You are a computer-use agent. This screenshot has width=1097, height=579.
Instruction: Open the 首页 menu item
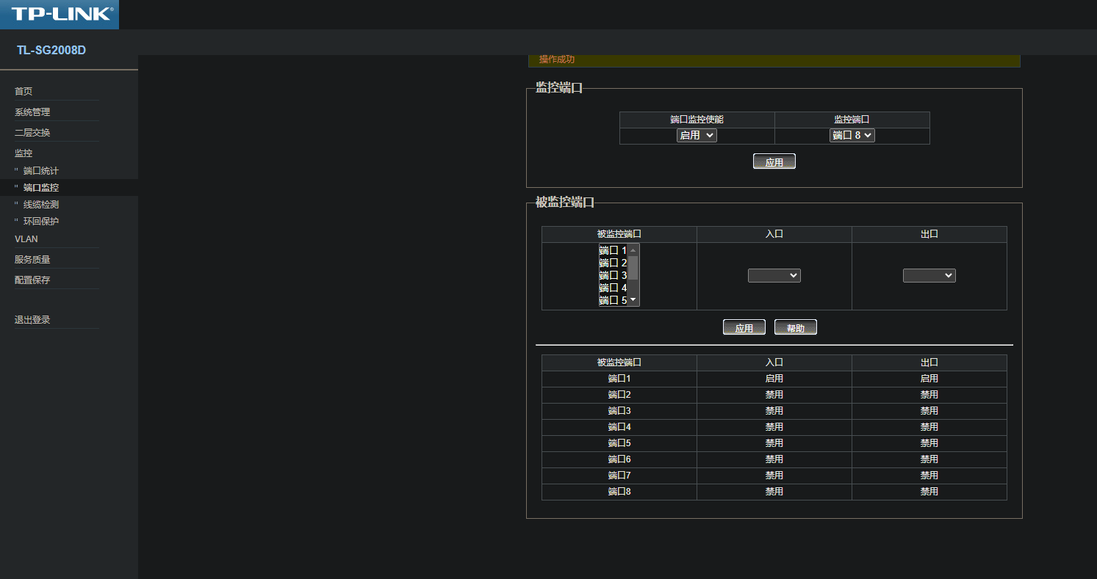(x=24, y=92)
